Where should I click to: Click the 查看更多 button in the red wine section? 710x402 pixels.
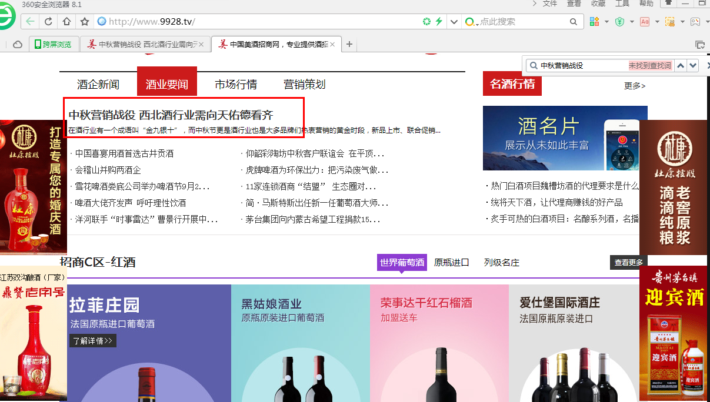629,263
